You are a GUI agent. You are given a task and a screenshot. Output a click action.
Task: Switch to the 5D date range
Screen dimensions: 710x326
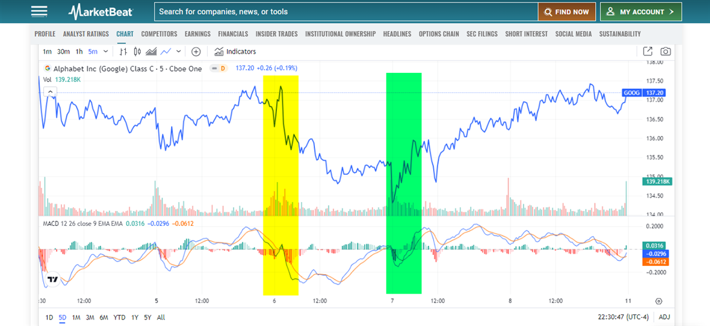[63, 317]
